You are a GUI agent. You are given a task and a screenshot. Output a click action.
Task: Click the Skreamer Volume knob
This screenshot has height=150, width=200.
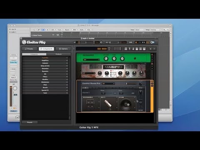point(106,59)
